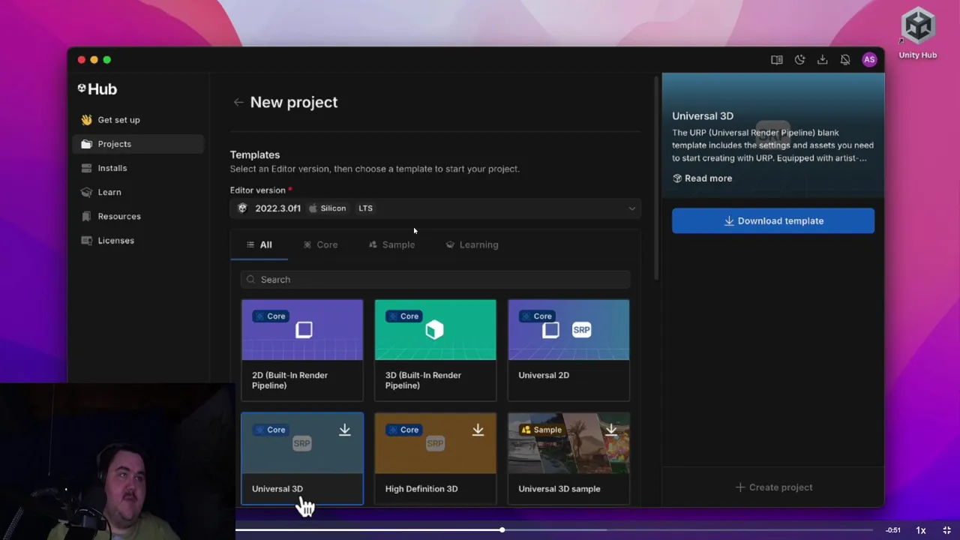Viewport: 960px width, 540px height.
Task: Click the Unity Hub logo in sidebar
Action: point(97,89)
